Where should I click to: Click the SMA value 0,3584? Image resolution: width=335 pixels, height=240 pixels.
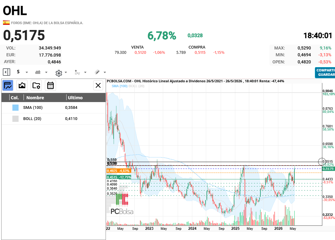(71, 108)
